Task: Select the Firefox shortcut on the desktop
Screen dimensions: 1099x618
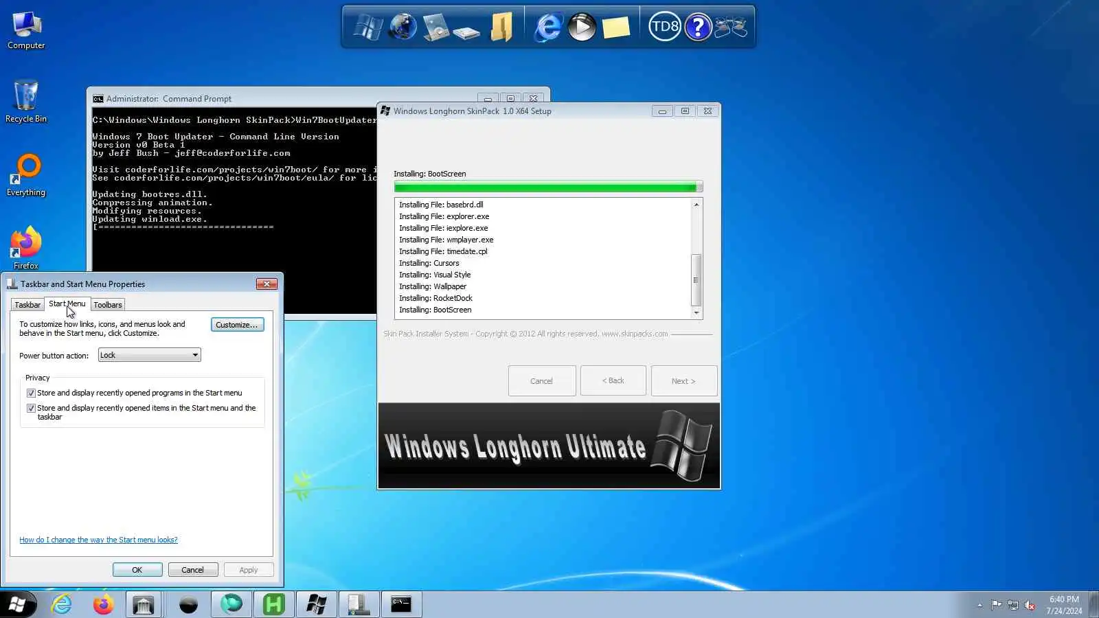Action: point(26,249)
